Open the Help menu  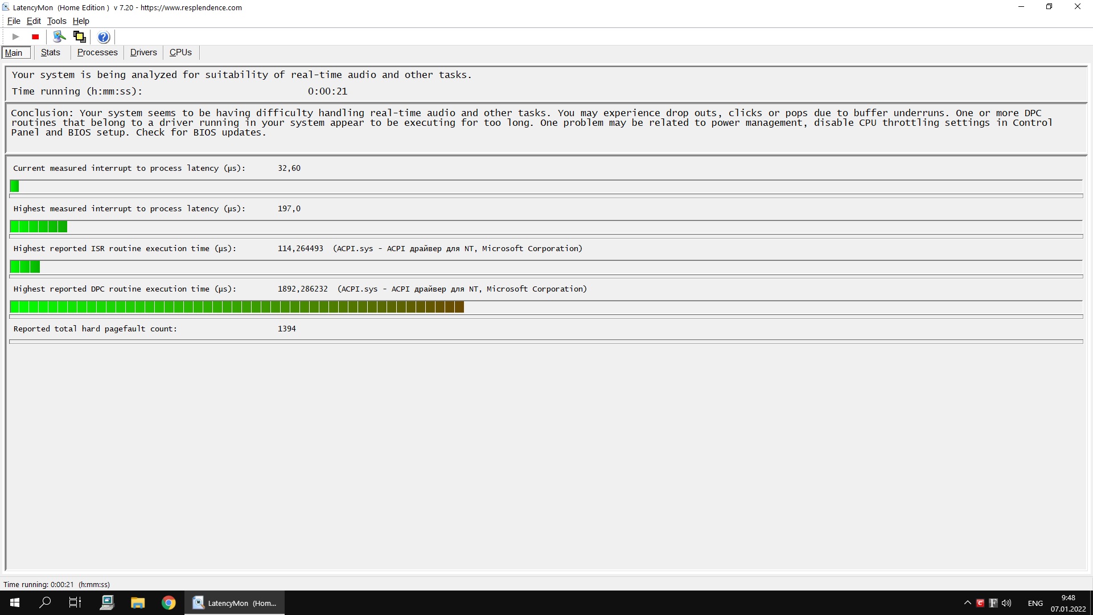(x=81, y=21)
